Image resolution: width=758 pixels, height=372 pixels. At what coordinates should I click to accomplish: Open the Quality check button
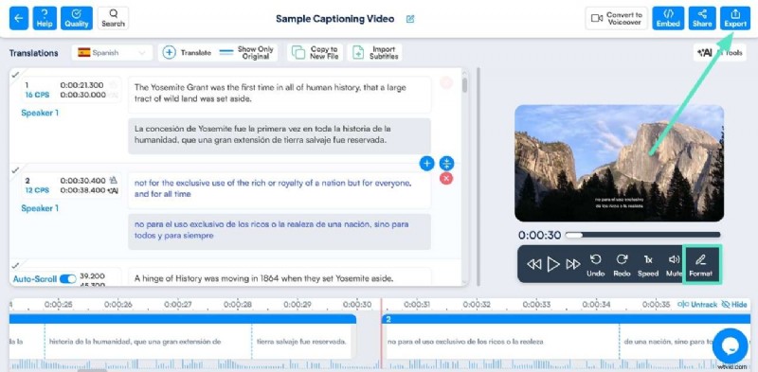point(77,18)
